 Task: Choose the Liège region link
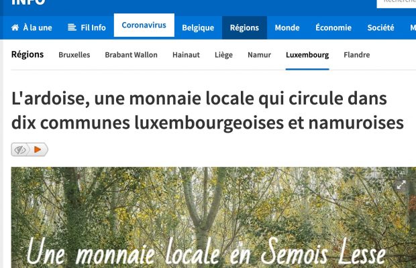click(223, 55)
